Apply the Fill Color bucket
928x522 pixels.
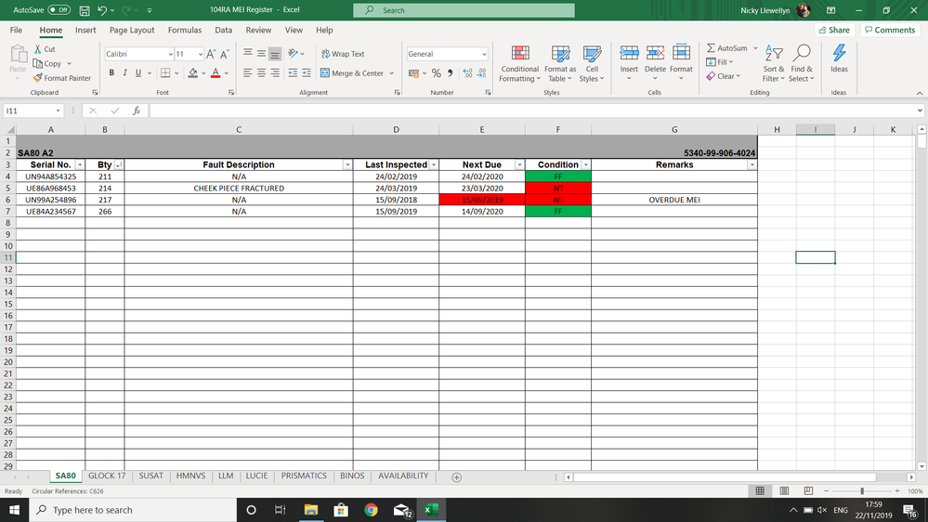tap(193, 72)
